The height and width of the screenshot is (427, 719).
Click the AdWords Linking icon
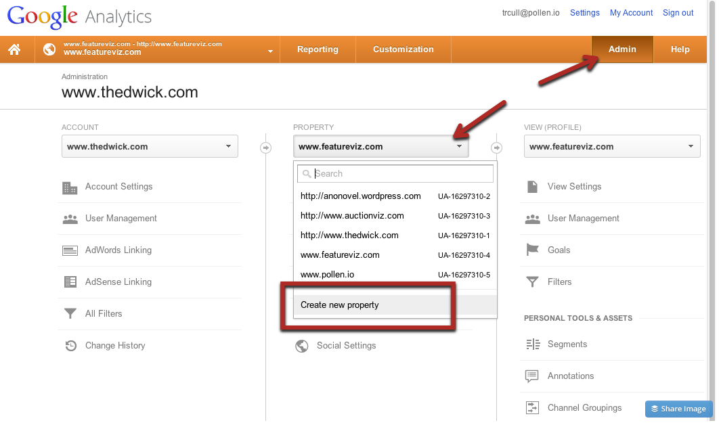[70, 250]
